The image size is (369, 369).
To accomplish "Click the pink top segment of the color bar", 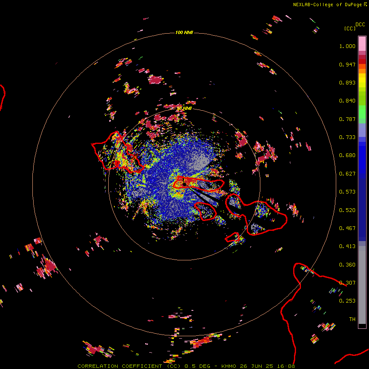I will coord(362,44).
